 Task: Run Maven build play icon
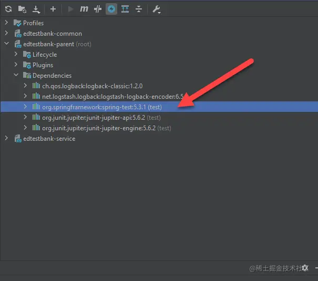(70, 9)
